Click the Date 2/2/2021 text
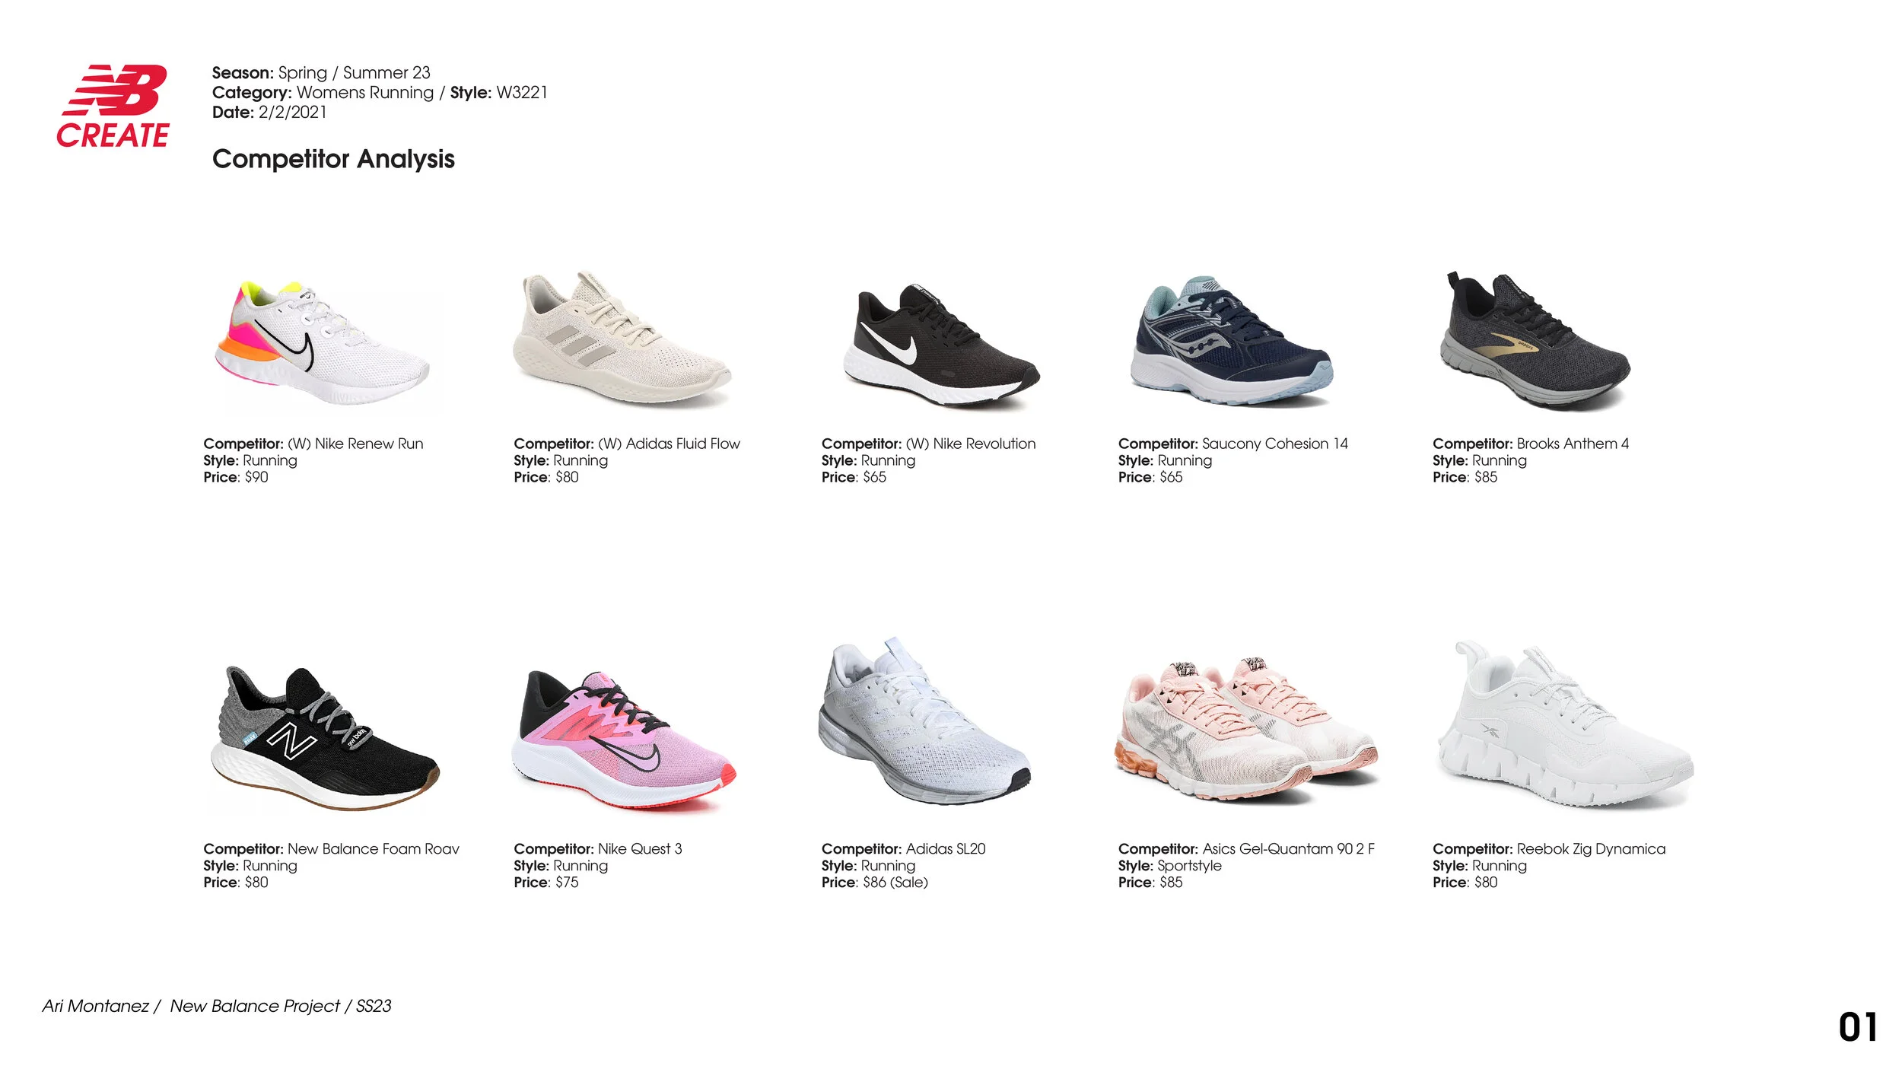This screenshot has height=1069, width=1902. coord(269,112)
